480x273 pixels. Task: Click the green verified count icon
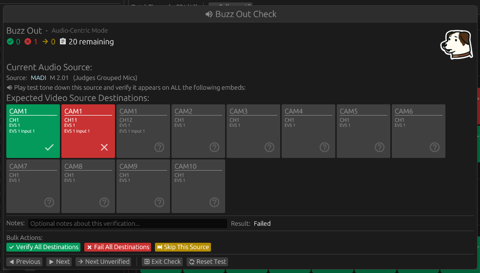(10, 41)
